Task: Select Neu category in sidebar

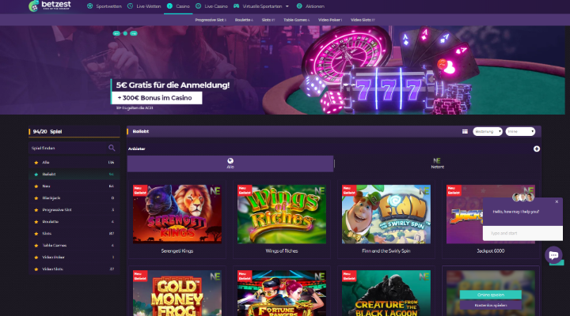Action: tap(74, 186)
